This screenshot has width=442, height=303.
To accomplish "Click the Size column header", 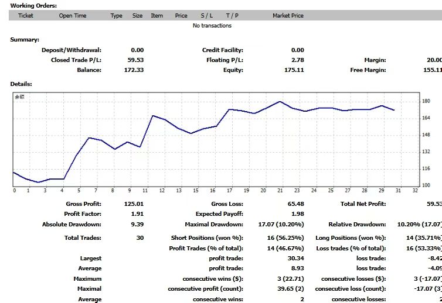I will (138, 16).
